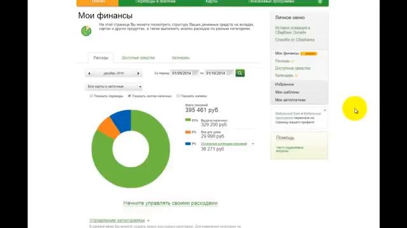407x228 pixels.
Task: Open Главная in the top navigation
Action: [97, 2]
